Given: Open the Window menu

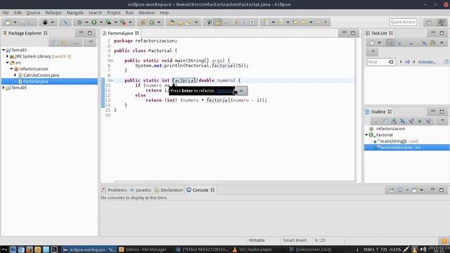Looking at the screenshot, I should pyautogui.click(x=147, y=13).
